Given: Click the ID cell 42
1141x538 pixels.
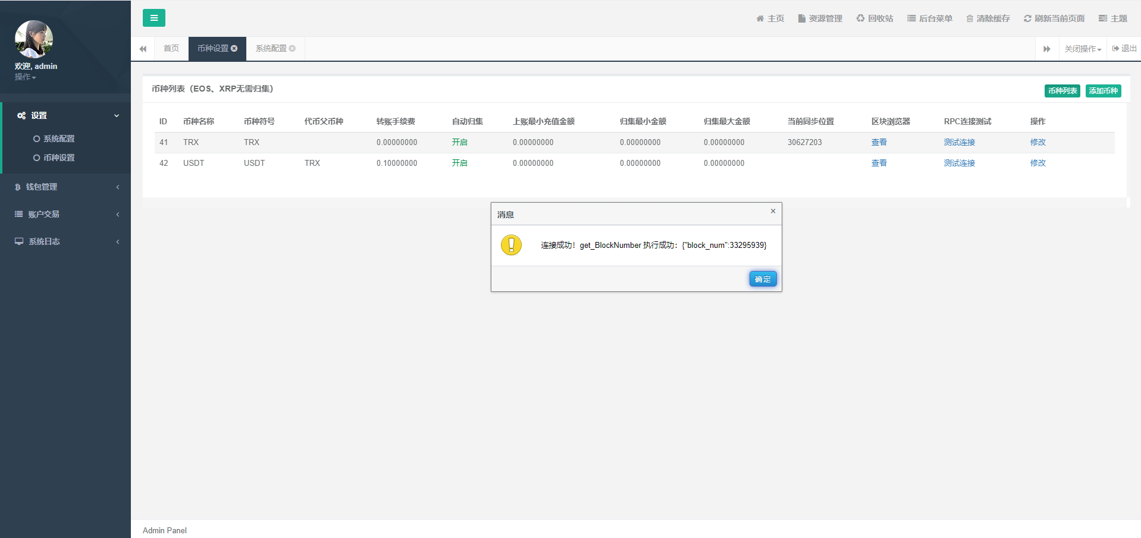Looking at the screenshot, I should pyautogui.click(x=164, y=163).
